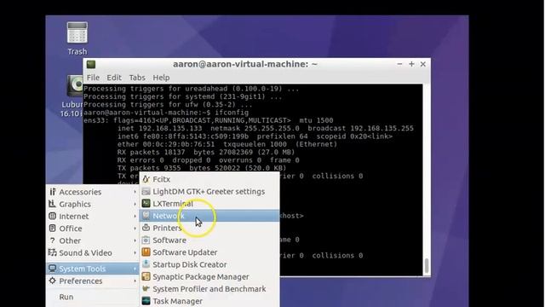545x307 pixels.
Task: Click the Startup Disk Creator icon
Action: coord(146,264)
